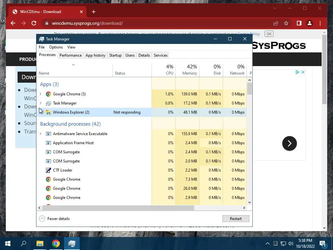Sort processes by Memory column header
The width and height of the screenshot is (333, 250).
187,70
